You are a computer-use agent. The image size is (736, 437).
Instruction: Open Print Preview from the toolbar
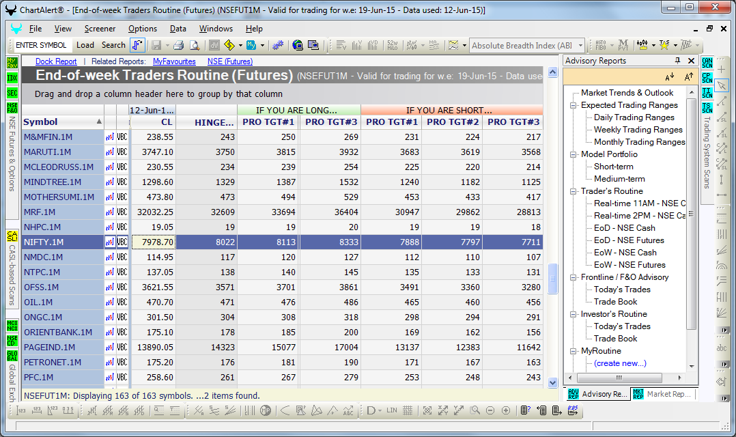point(195,45)
